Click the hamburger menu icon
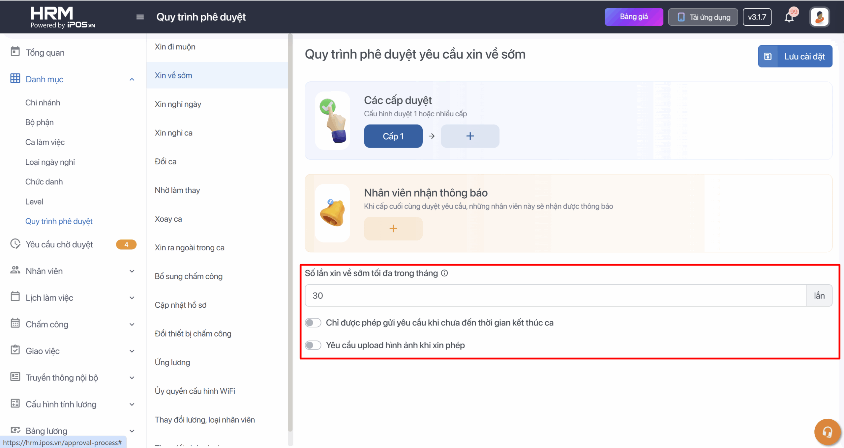Viewport: 844px width, 448px height. tap(140, 17)
